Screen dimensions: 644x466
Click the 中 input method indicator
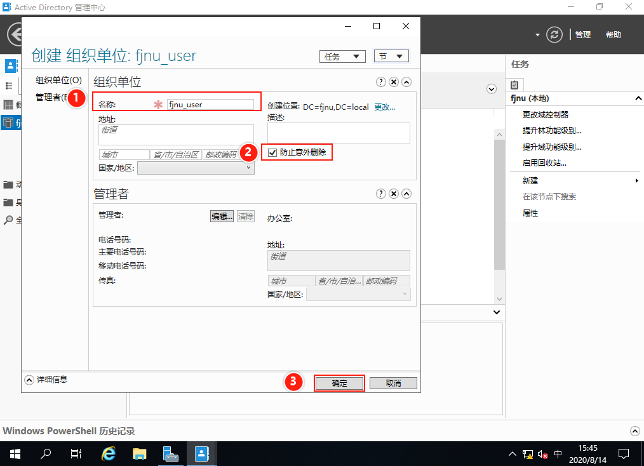coord(558,454)
